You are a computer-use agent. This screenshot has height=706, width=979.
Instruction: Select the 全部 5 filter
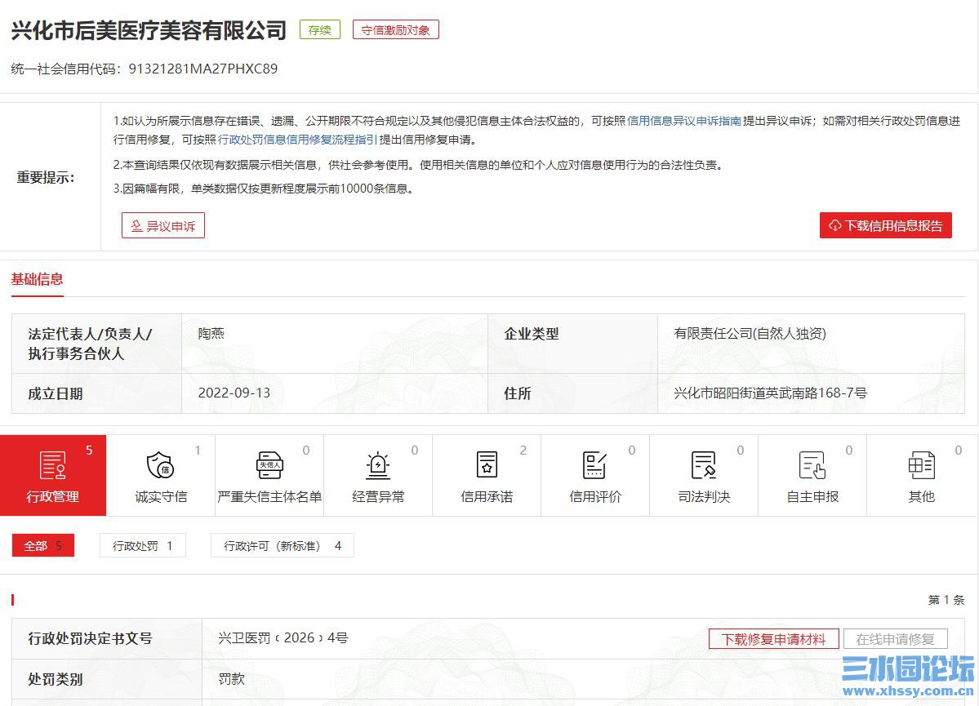[x=43, y=545]
